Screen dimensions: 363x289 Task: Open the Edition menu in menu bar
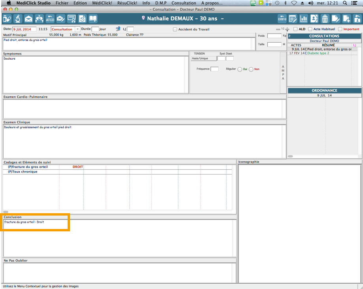point(80,3)
